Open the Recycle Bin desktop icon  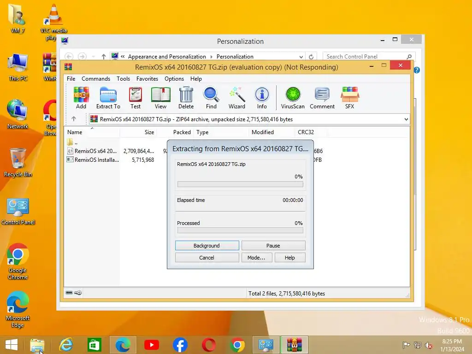point(18,163)
